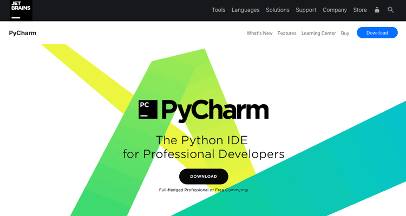Viewport: 406px width, 216px height.
Task: Click the black DOWNLOAD button
Action: click(x=204, y=177)
